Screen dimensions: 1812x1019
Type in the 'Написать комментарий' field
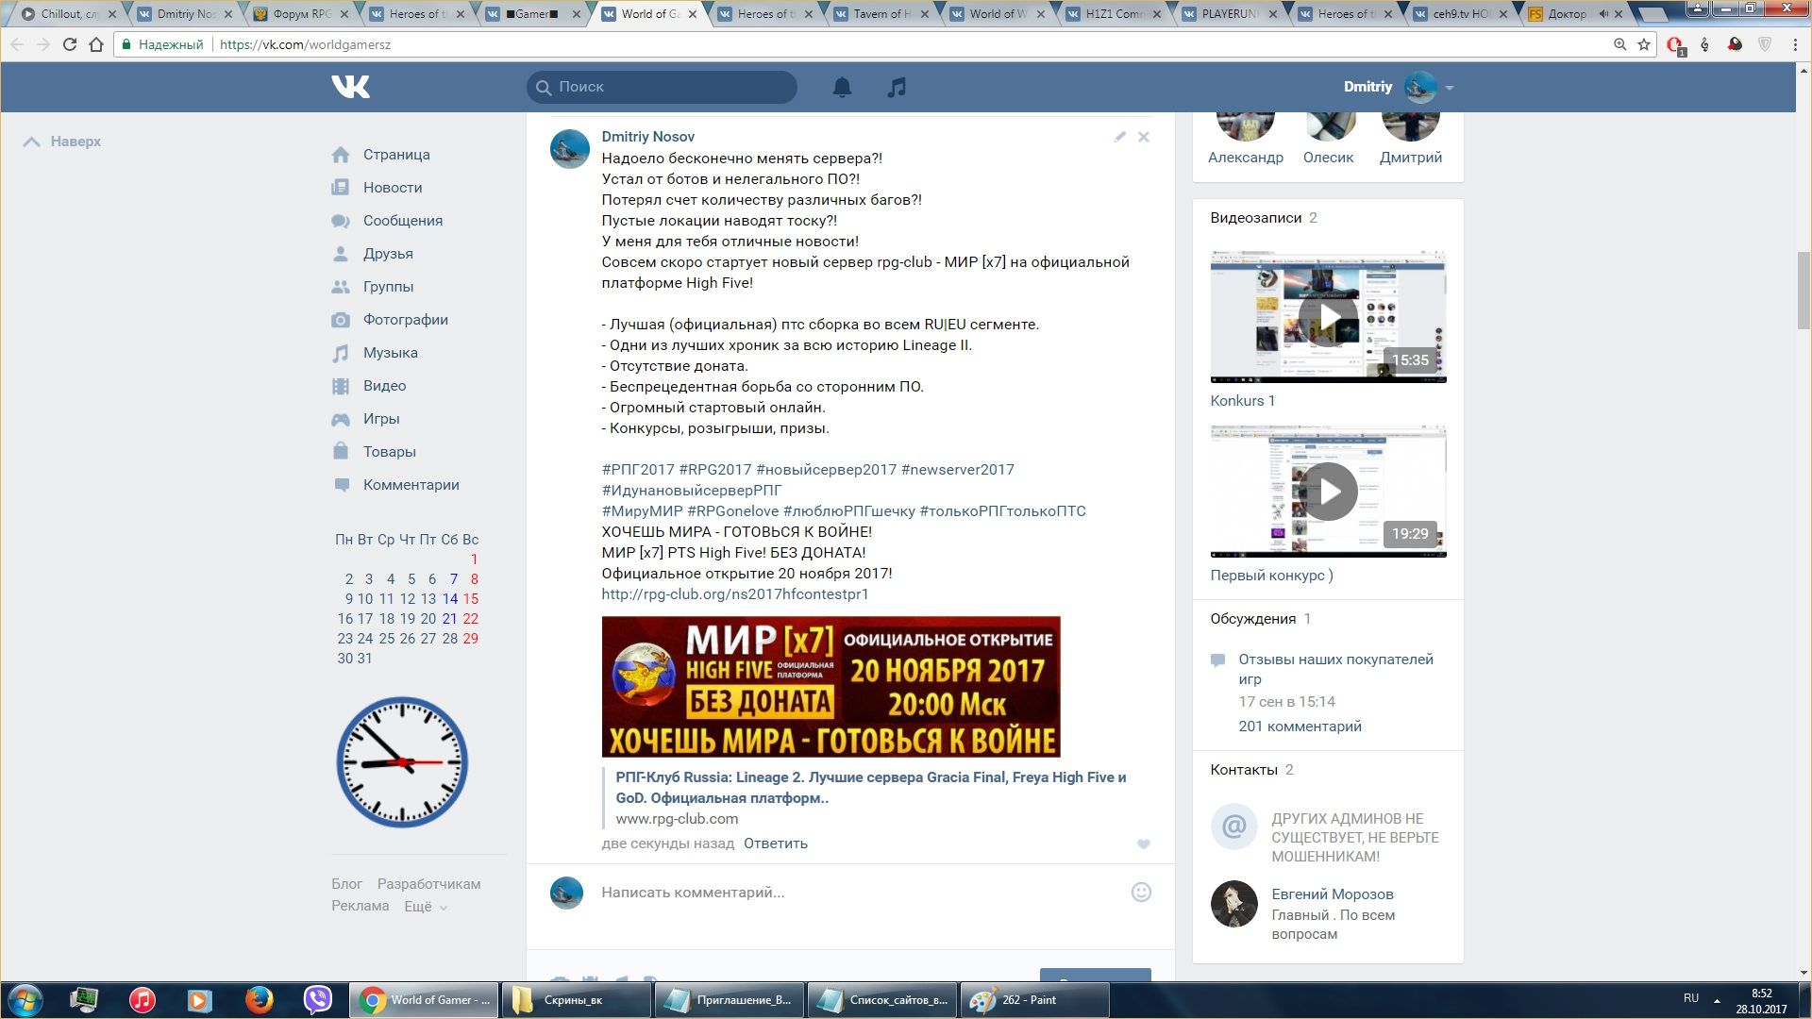[849, 893]
